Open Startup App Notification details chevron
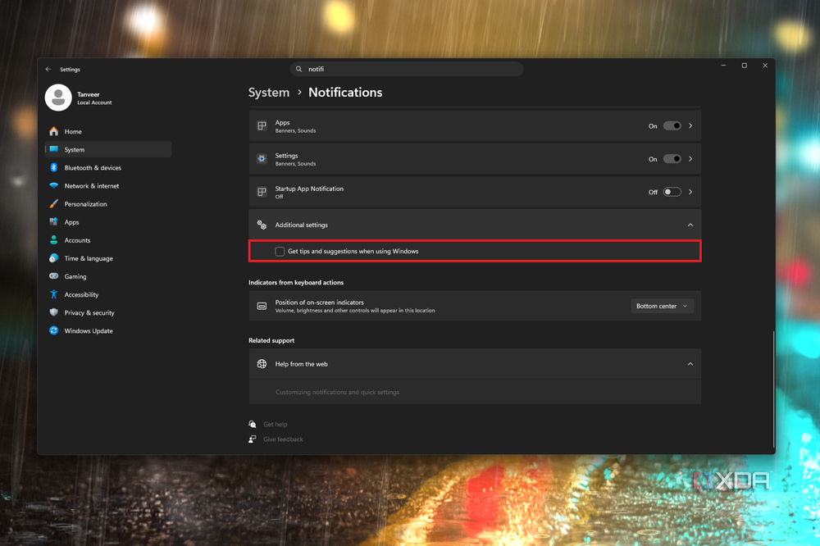Viewport: 820px width, 546px height. (690, 192)
